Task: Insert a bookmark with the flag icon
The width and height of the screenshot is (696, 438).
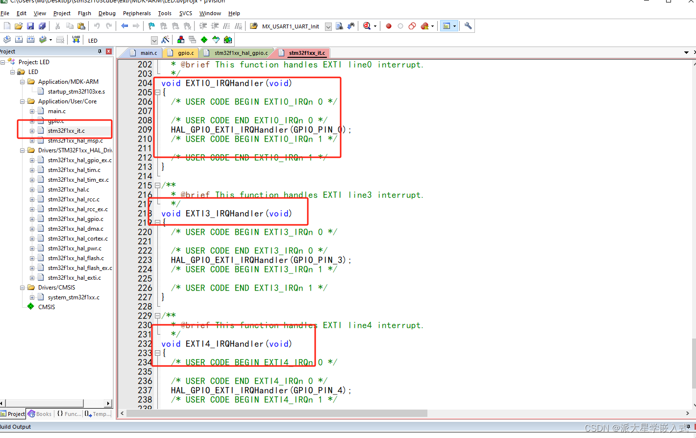Action: [151, 26]
